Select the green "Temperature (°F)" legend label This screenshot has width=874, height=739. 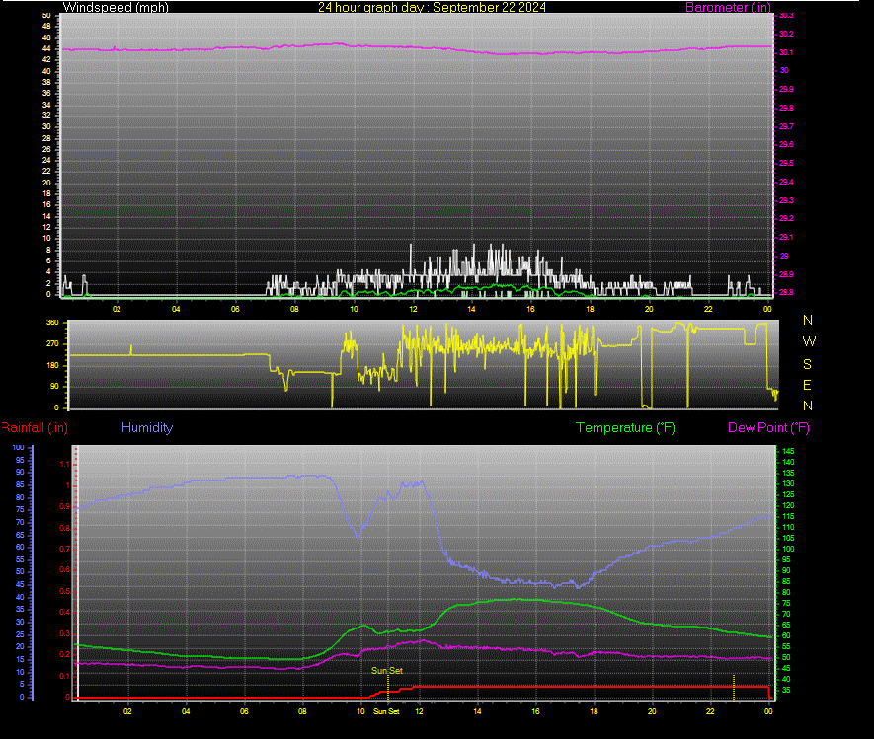[625, 427]
